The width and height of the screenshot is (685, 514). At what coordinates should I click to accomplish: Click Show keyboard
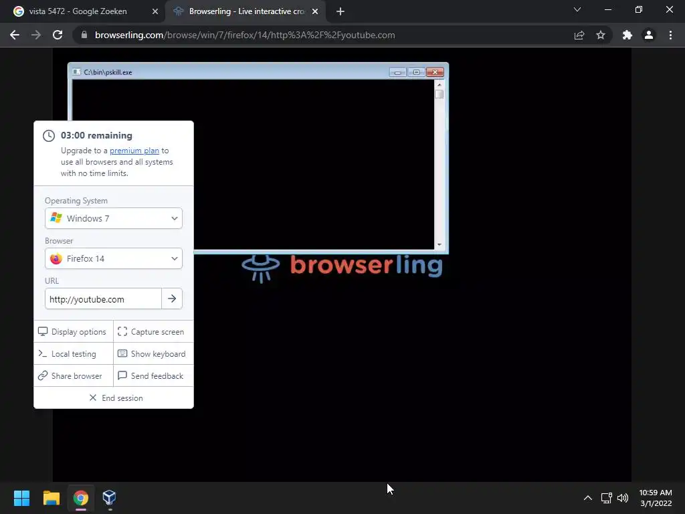152,353
